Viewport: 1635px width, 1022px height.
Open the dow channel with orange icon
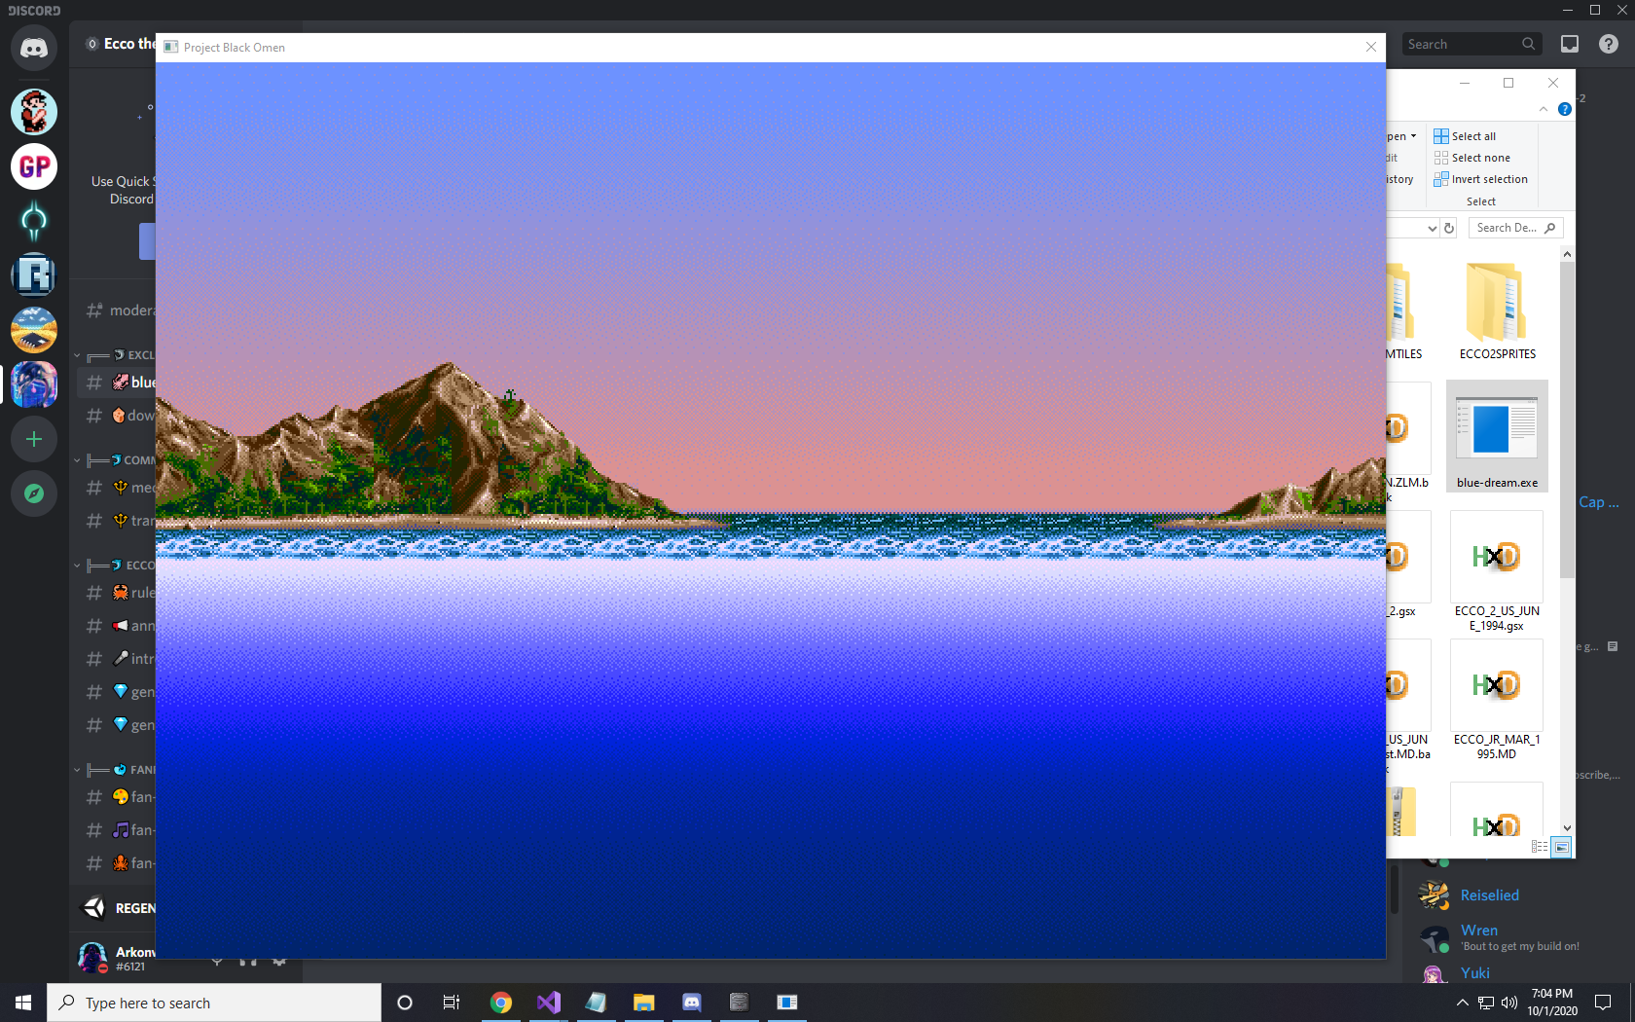(117, 416)
